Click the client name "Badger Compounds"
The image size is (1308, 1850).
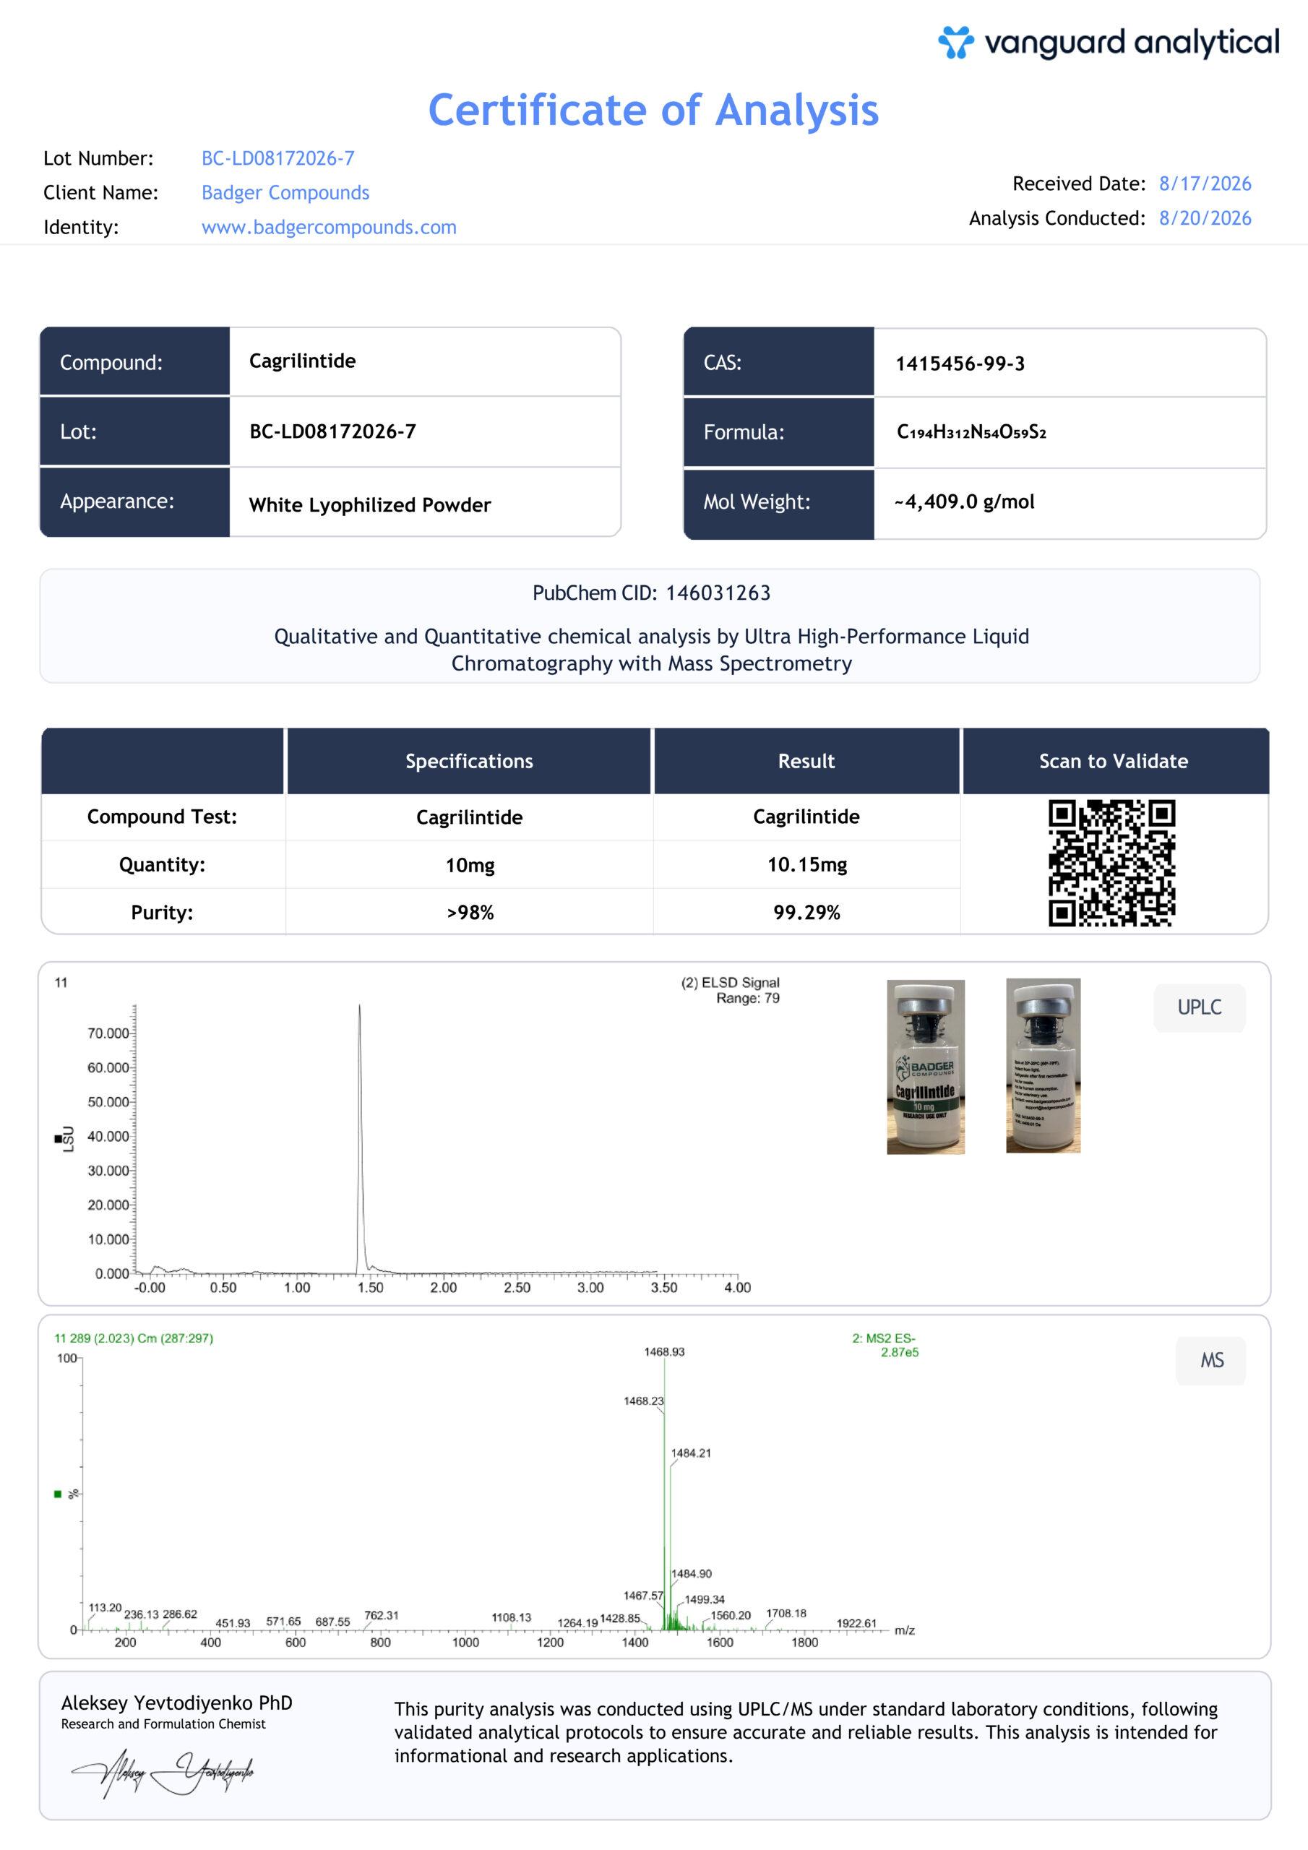285,192
